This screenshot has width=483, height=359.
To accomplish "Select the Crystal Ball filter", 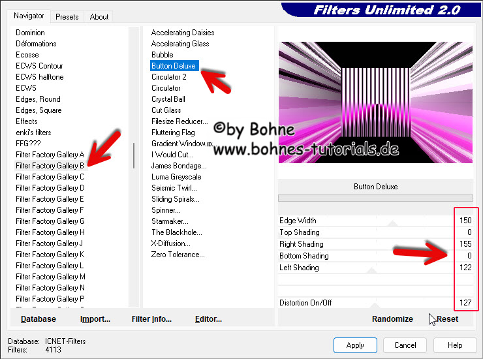I will (x=168, y=99).
